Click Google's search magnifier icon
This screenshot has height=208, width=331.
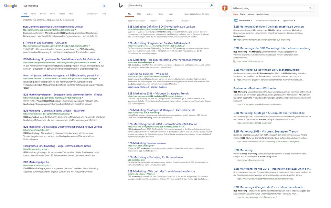pyautogui.click(x=104, y=5)
